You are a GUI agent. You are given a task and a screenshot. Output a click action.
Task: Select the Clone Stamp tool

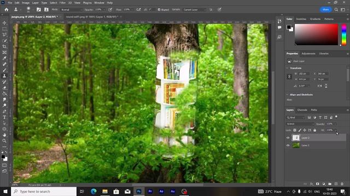coord(4,76)
